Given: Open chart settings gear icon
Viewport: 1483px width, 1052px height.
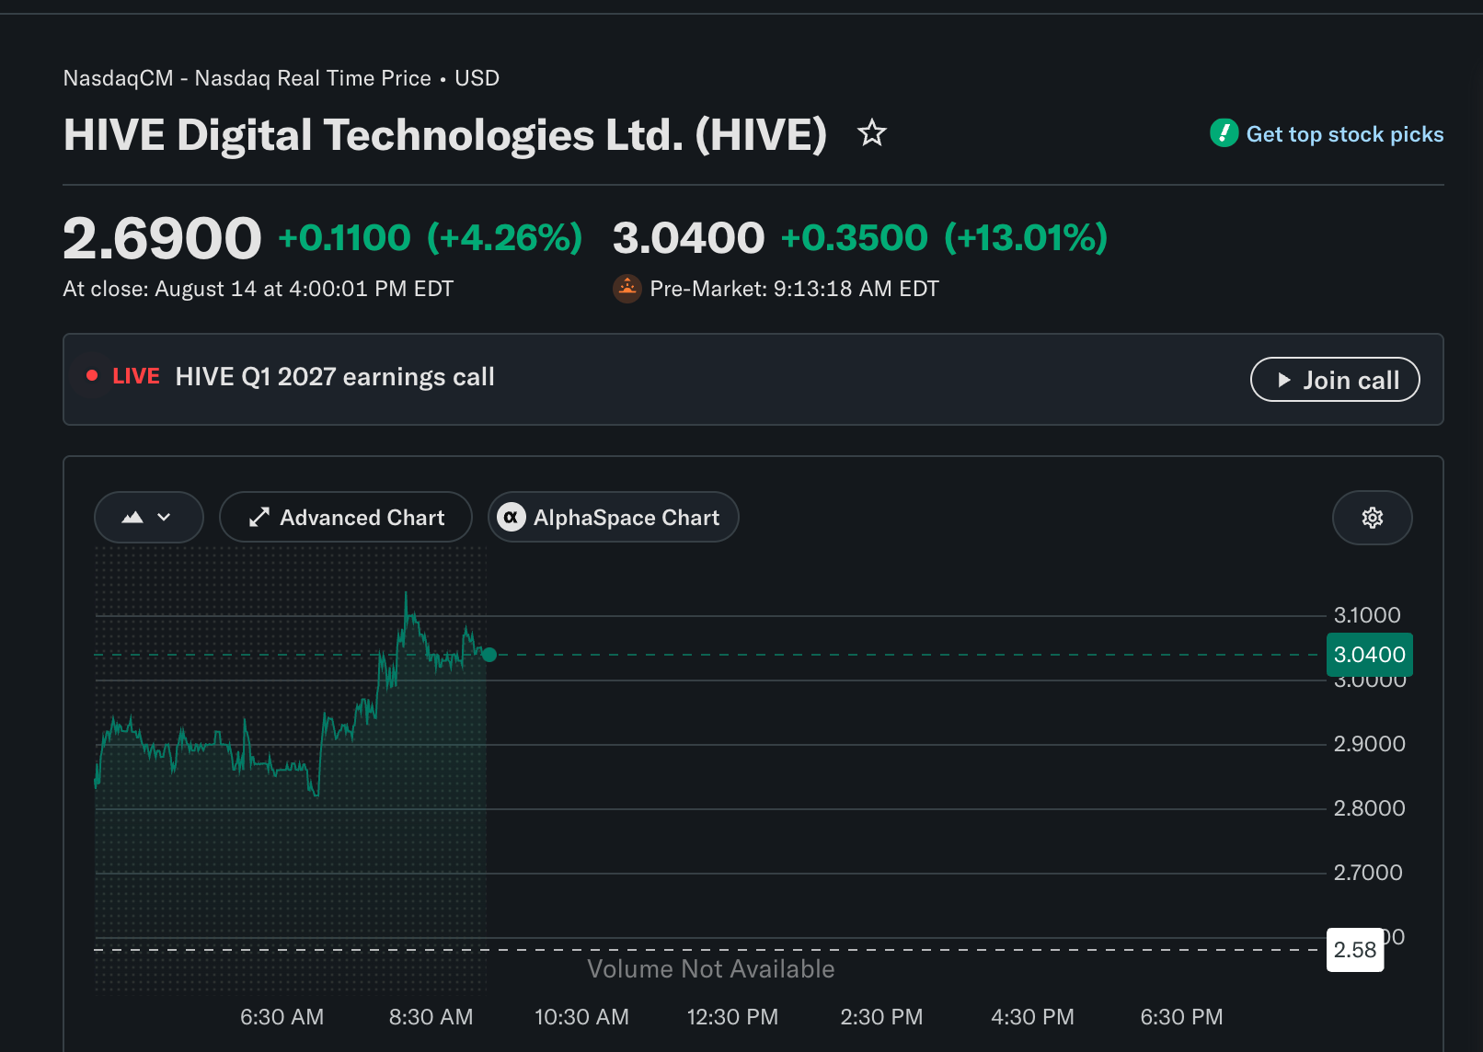Looking at the screenshot, I should coord(1373,518).
